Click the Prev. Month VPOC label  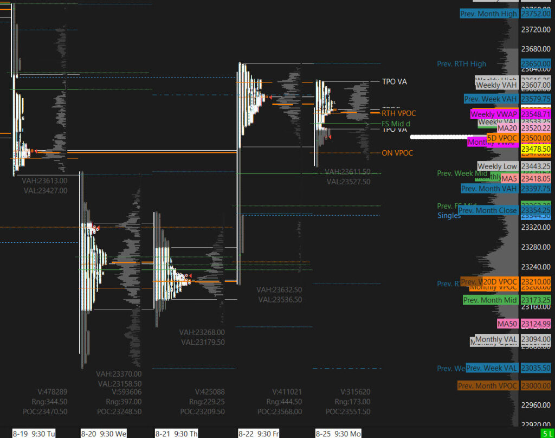click(x=487, y=385)
